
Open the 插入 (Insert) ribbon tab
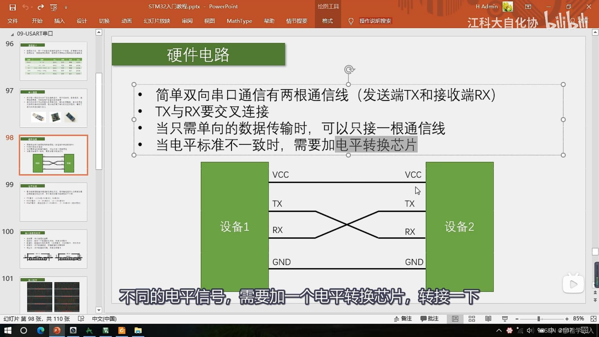coord(59,21)
